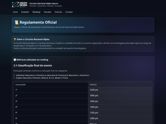This screenshot has height=124, width=166.
Task: Click the 2.1 Classificação final do evento heading
Action: (33, 66)
